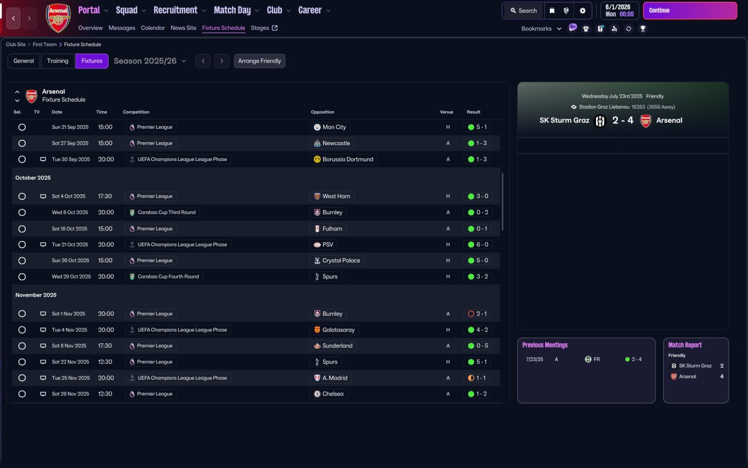The width and height of the screenshot is (748, 468).
Task: Show previous season with left chevron
Action: click(x=203, y=61)
